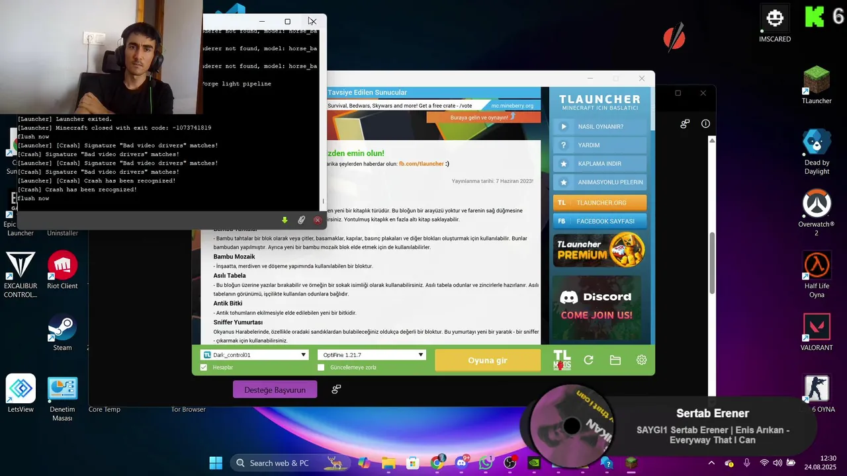Click console line "Crash has been recognized!"
The width and height of the screenshot is (847, 476).
click(x=77, y=190)
